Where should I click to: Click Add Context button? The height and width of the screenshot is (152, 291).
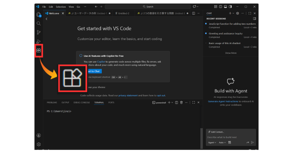click(x=216, y=132)
